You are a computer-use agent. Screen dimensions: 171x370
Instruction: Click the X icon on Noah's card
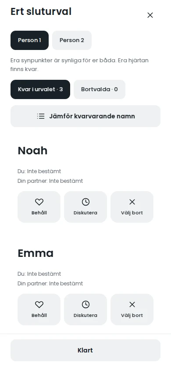tap(132, 202)
